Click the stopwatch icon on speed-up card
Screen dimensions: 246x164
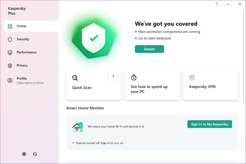(x=134, y=77)
